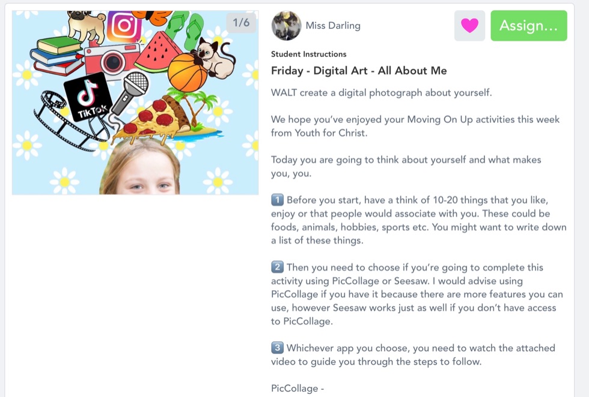Click the green Assign button
589x397 pixels.
[528, 26]
